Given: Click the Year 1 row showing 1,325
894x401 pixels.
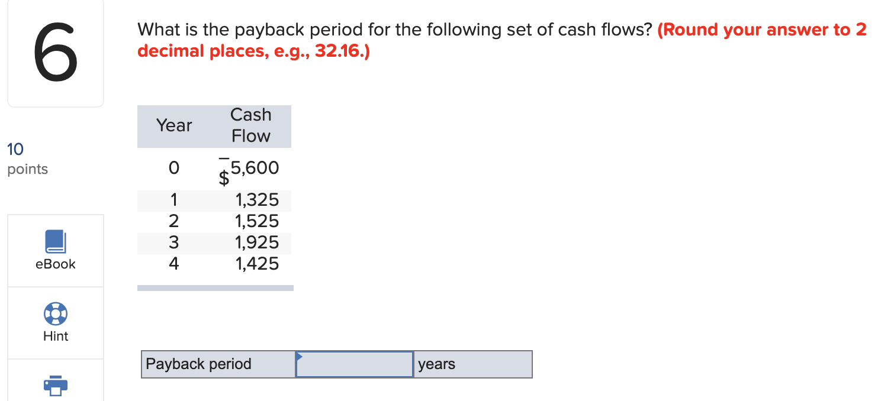Looking at the screenshot, I should [x=258, y=200].
